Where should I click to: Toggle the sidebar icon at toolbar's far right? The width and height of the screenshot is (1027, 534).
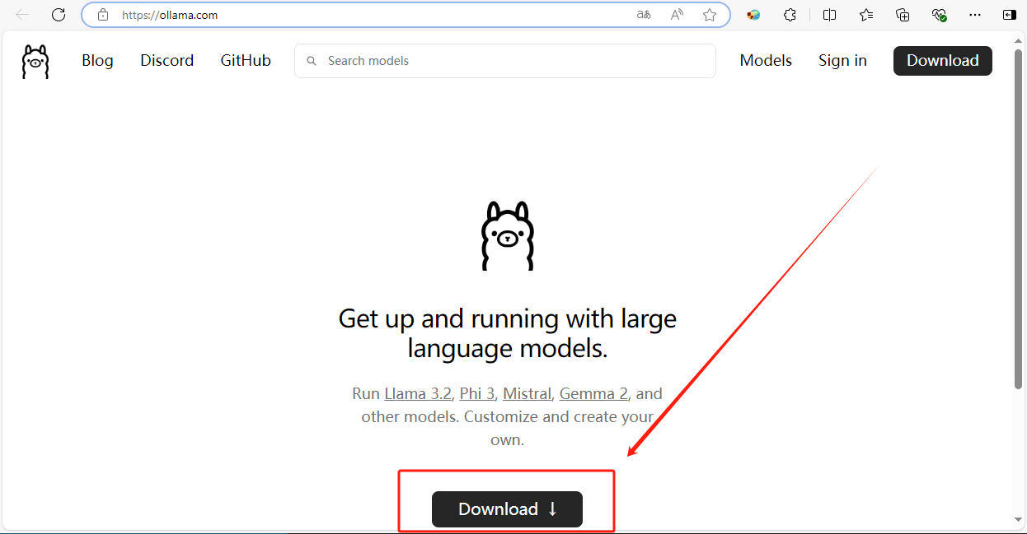point(1010,15)
